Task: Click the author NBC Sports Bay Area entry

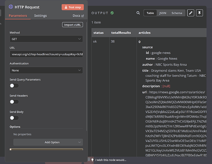Action: click(x=164, y=65)
